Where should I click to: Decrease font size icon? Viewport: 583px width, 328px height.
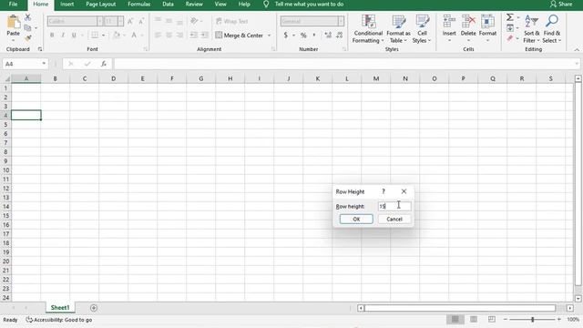[141, 21]
